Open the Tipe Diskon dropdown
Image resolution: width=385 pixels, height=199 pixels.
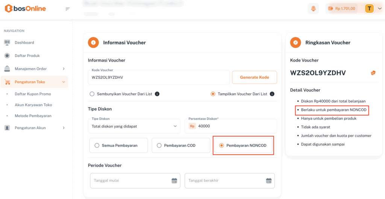tap(134, 126)
